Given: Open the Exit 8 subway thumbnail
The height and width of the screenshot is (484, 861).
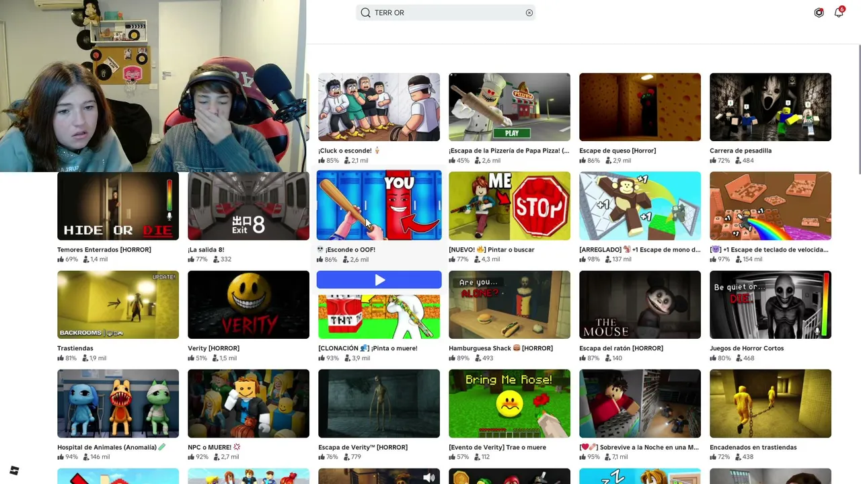Looking at the screenshot, I should point(248,206).
